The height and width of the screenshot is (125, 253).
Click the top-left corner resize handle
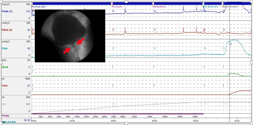pos(1,1)
